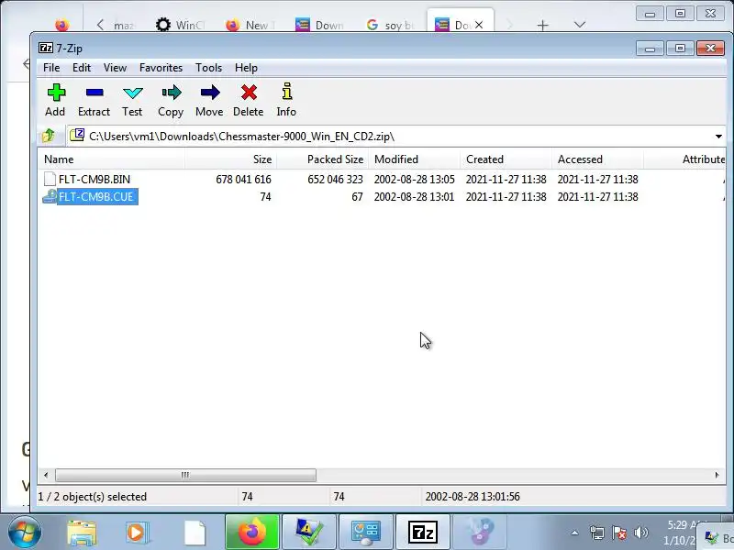Viewport: 734px width, 550px height.
Task: Select size value 678 041 616
Action: (243, 179)
